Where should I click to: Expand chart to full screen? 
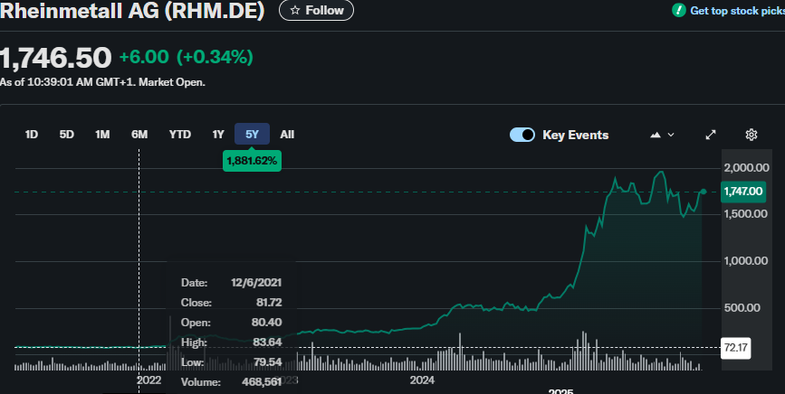pos(711,135)
